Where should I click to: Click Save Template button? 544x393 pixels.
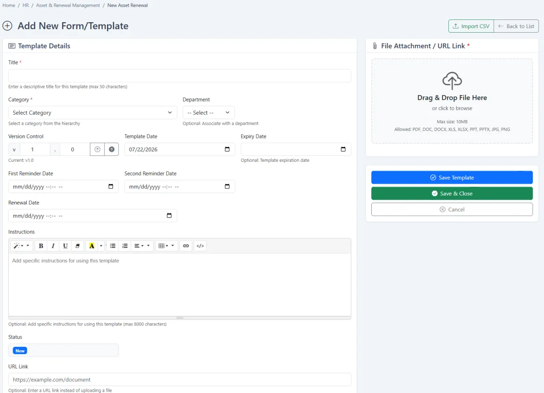pyautogui.click(x=452, y=178)
